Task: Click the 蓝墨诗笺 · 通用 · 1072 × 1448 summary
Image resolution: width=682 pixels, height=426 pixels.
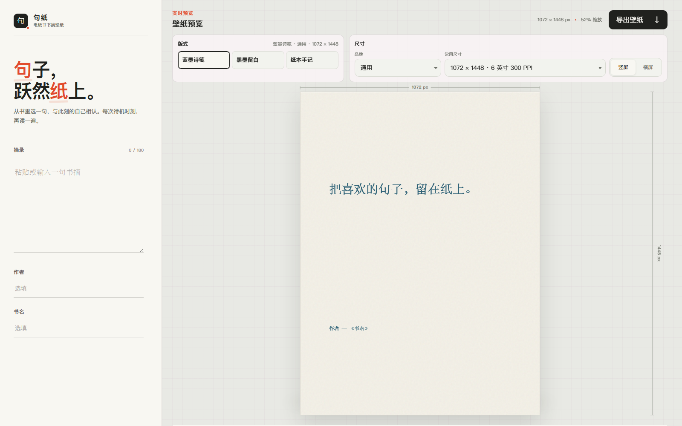Action: point(306,44)
